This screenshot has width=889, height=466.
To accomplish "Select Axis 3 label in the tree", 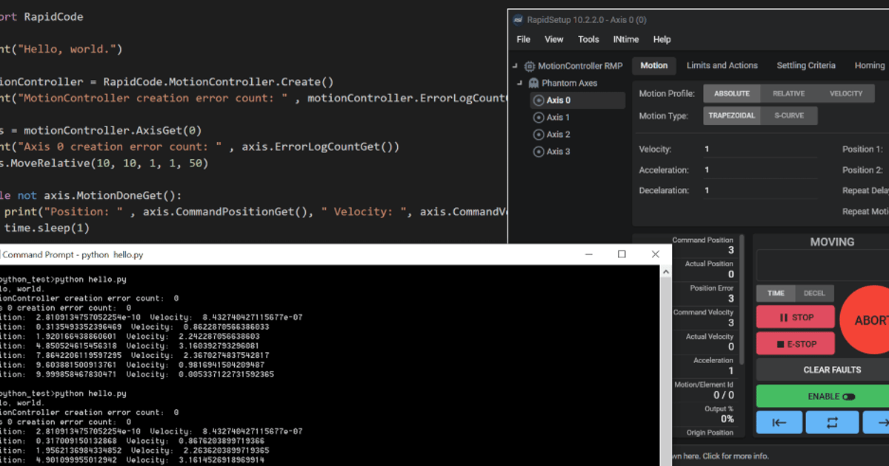I will (x=558, y=151).
